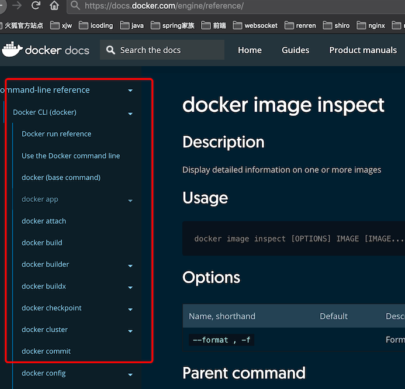
Task: Open the Guides navigation item
Action: coord(296,50)
